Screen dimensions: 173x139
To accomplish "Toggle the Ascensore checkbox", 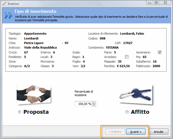I will 160,52.
